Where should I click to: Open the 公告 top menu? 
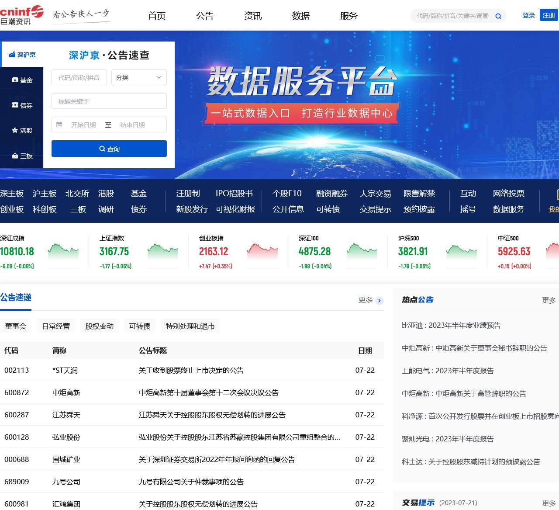[205, 16]
